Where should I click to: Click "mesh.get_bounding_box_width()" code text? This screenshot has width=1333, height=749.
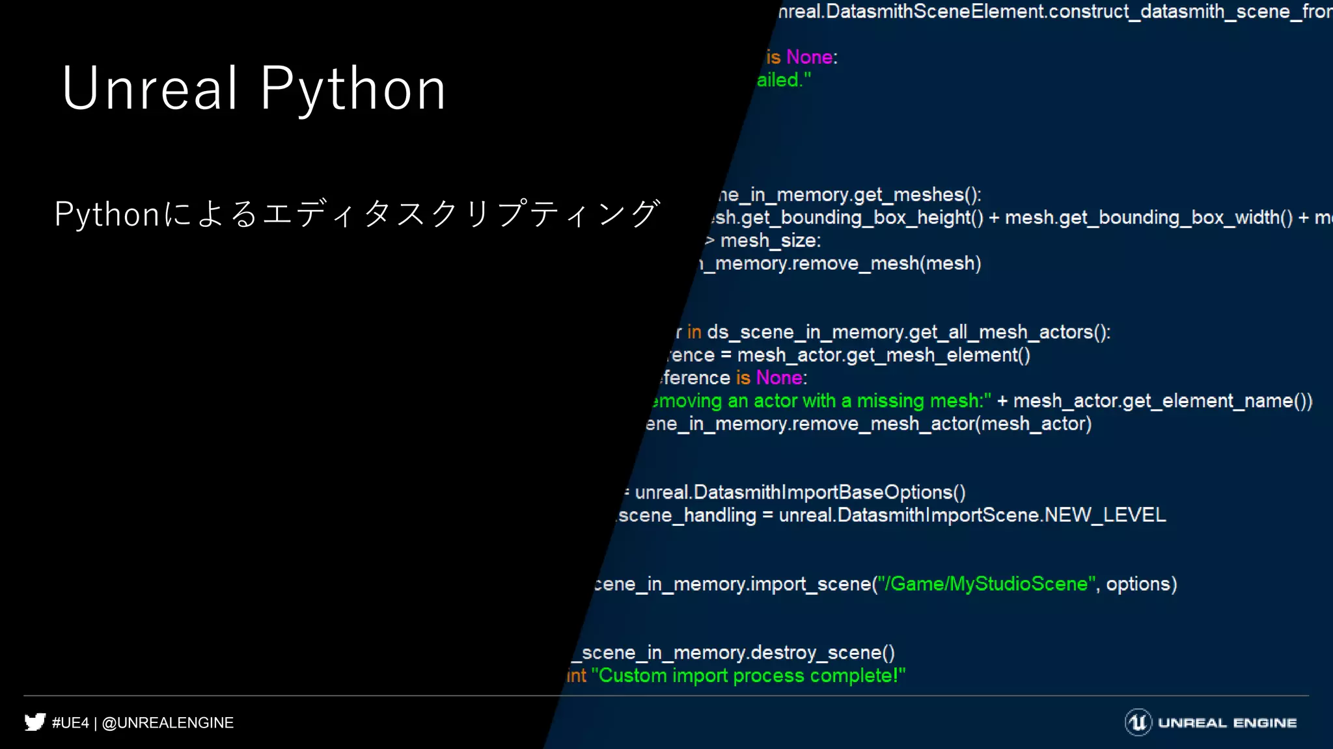pyautogui.click(x=1149, y=217)
